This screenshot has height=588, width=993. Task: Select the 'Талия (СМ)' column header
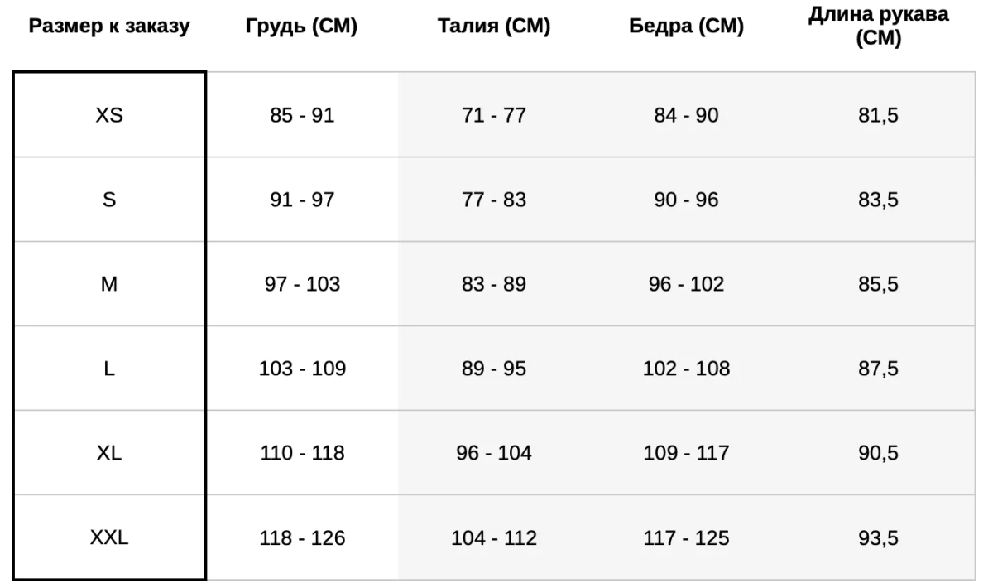(494, 27)
